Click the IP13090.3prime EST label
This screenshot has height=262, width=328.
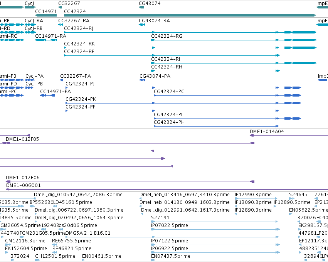[253, 202]
